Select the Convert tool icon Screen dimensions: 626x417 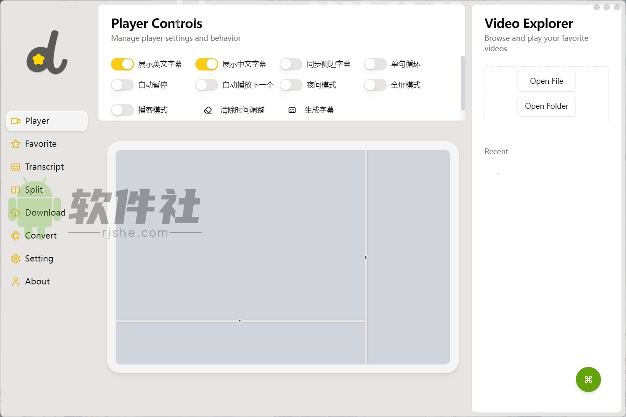click(x=15, y=235)
